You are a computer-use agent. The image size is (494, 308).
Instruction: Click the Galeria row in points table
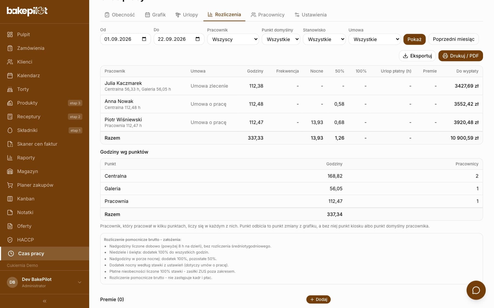tap(291, 189)
